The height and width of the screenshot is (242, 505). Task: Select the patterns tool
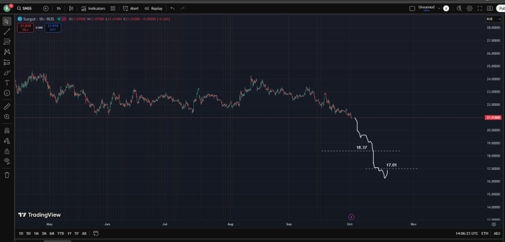click(x=7, y=52)
